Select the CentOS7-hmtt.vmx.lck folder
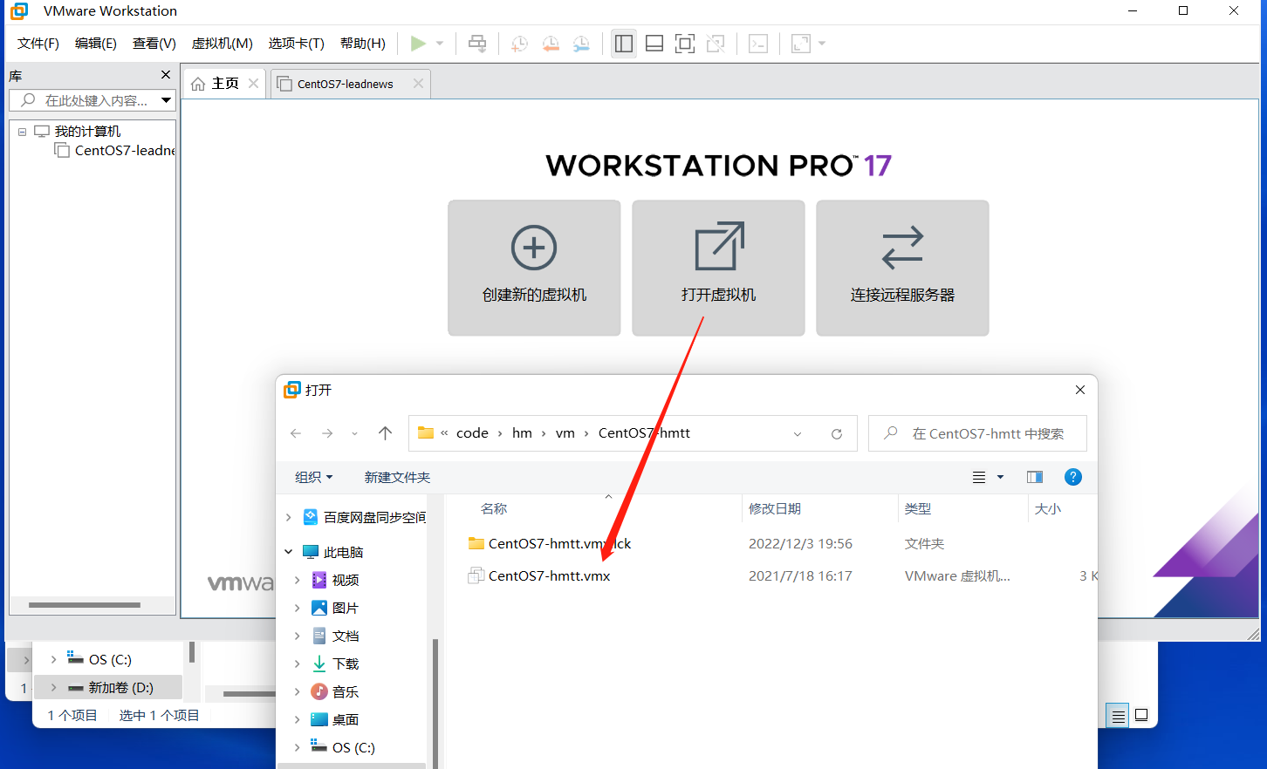 [549, 543]
